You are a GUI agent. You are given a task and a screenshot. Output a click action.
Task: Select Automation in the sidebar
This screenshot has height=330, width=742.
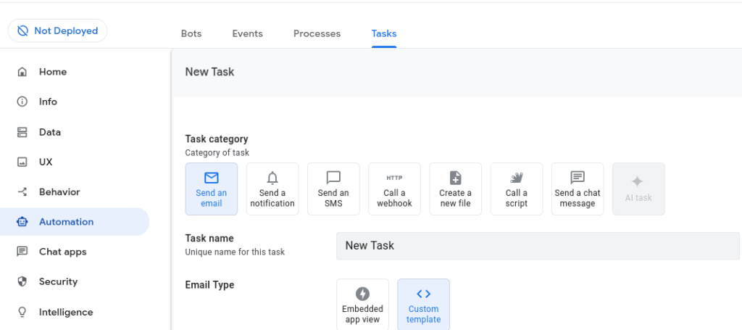coord(75,222)
